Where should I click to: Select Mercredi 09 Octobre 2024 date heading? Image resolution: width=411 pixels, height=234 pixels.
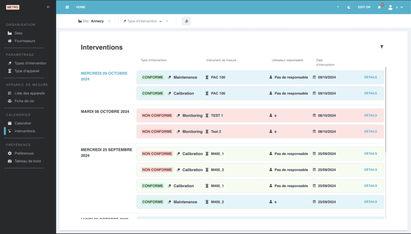click(x=104, y=76)
